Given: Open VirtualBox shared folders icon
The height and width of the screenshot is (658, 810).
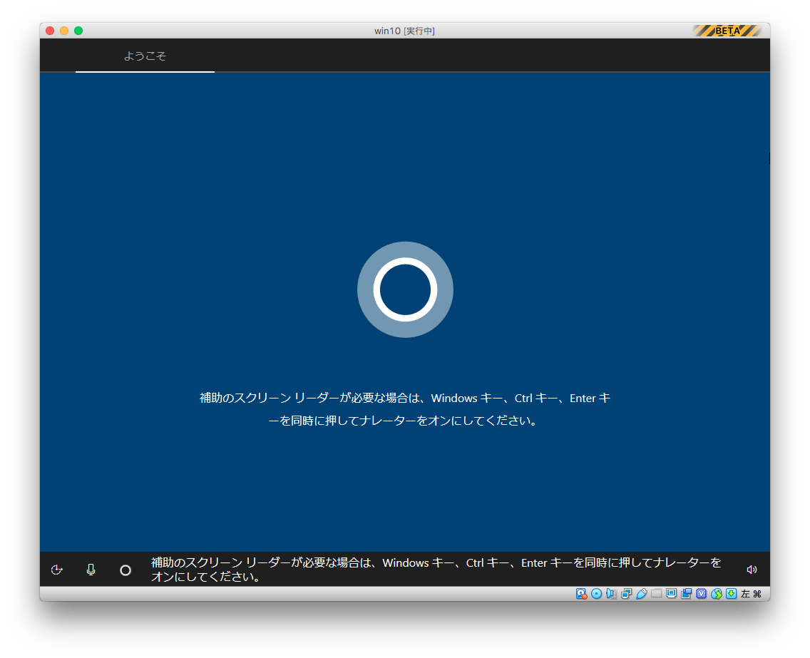Looking at the screenshot, I should coord(656,594).
